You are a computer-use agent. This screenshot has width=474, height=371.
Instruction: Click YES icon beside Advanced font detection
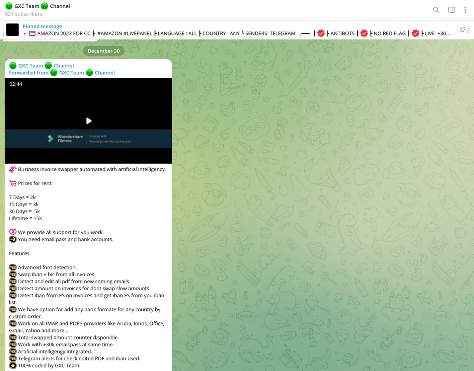tap(13, 268)
